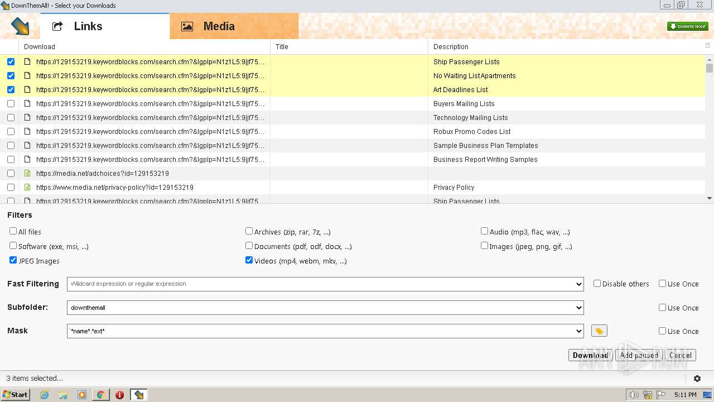714x402 pixels.
Task: Click the Links tab share icon
Action: click(57, 26)
